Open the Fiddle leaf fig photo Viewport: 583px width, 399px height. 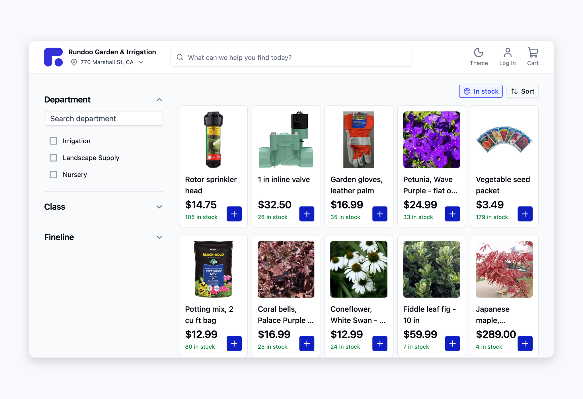pyautogui.click(x=432, y=269)
